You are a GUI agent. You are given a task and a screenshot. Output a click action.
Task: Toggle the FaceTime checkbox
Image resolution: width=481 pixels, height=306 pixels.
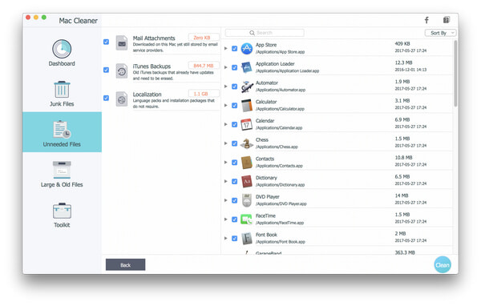(234, 219)
